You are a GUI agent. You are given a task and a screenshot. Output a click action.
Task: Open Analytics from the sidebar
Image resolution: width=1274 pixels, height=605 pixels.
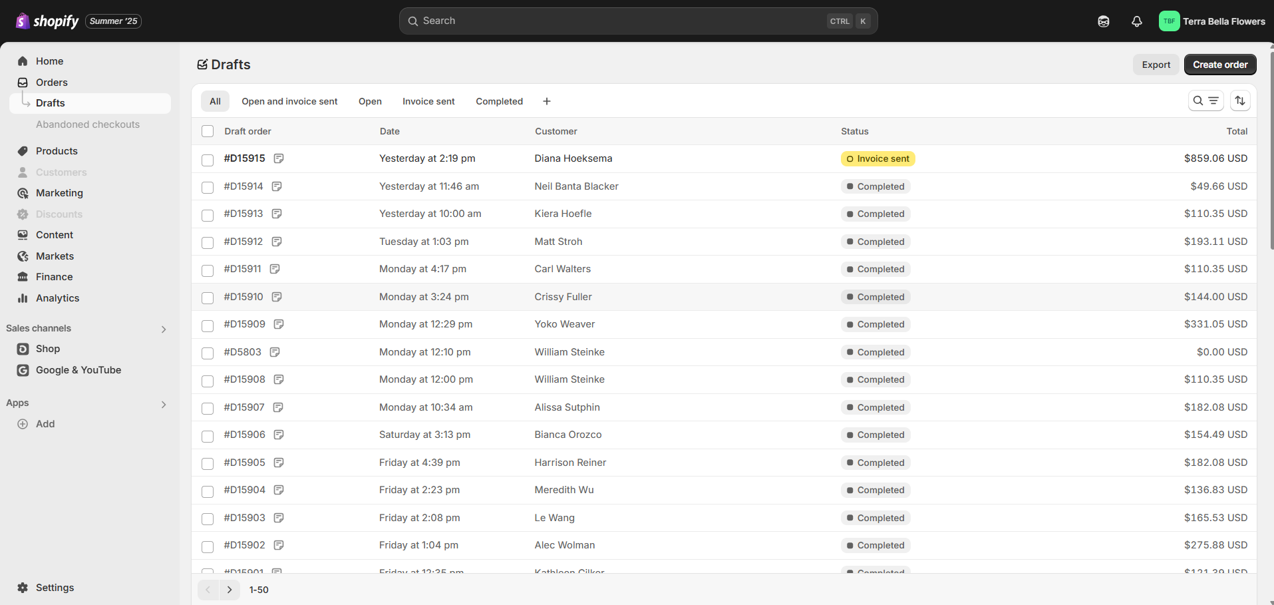(x=57, y=298)
